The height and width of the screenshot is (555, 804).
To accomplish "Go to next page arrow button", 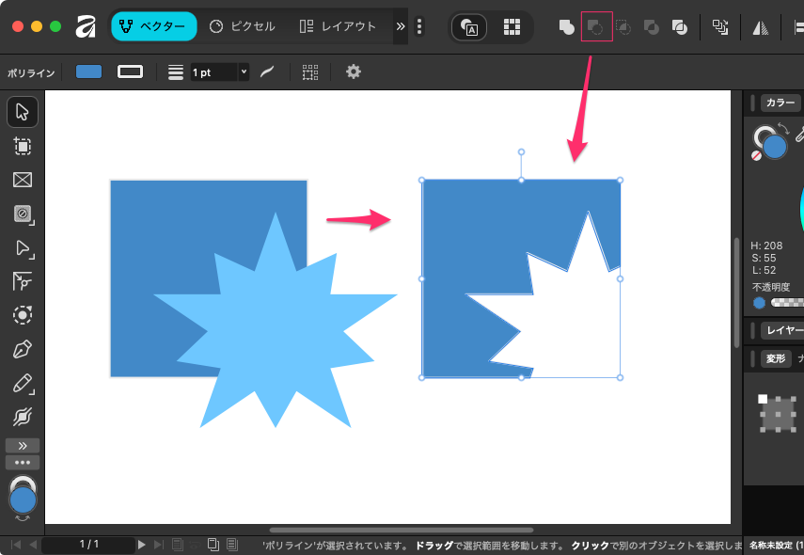I will click(142, 544).
